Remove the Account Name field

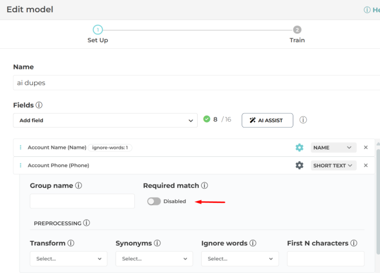click(x=366, y=147)
